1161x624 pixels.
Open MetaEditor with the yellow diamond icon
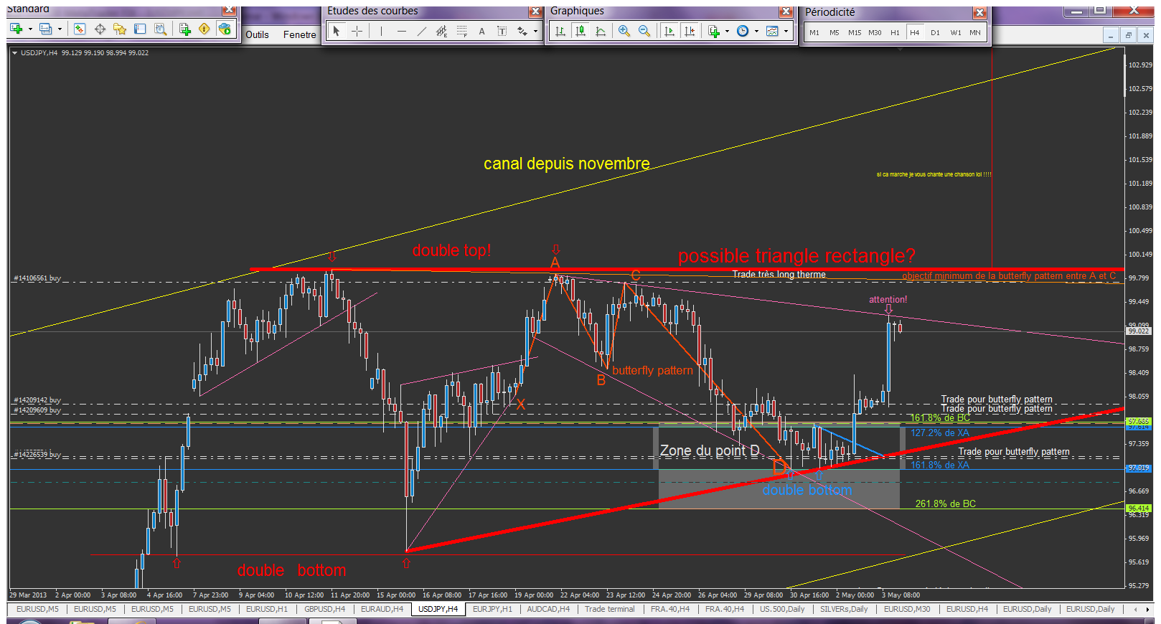coord(205,29)
